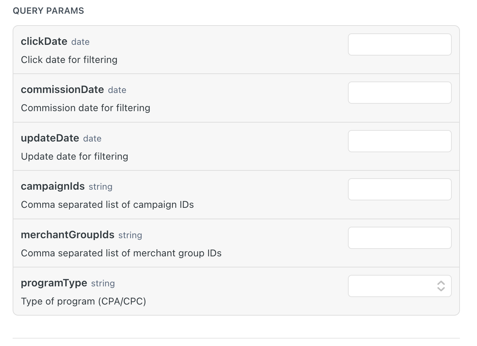Click the campaignIds parameter label

(x=53, y=186)
